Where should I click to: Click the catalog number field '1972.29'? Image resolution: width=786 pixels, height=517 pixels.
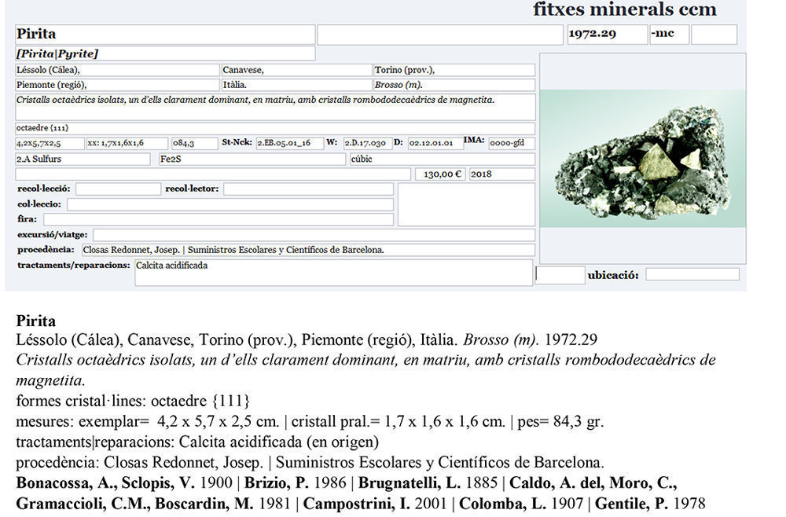click(607, 35)
